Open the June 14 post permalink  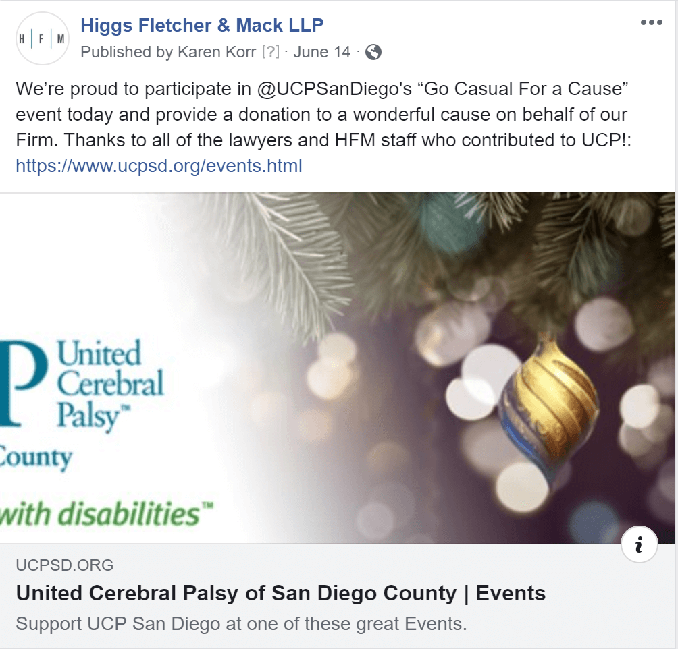coord(322,51)
